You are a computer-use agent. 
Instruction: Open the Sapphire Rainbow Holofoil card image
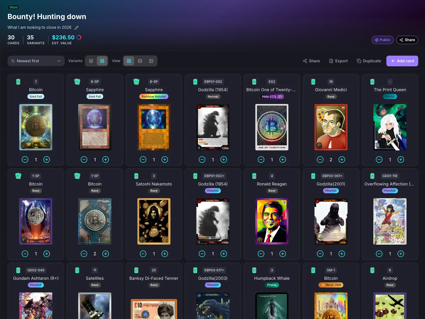tap(154, 127)
